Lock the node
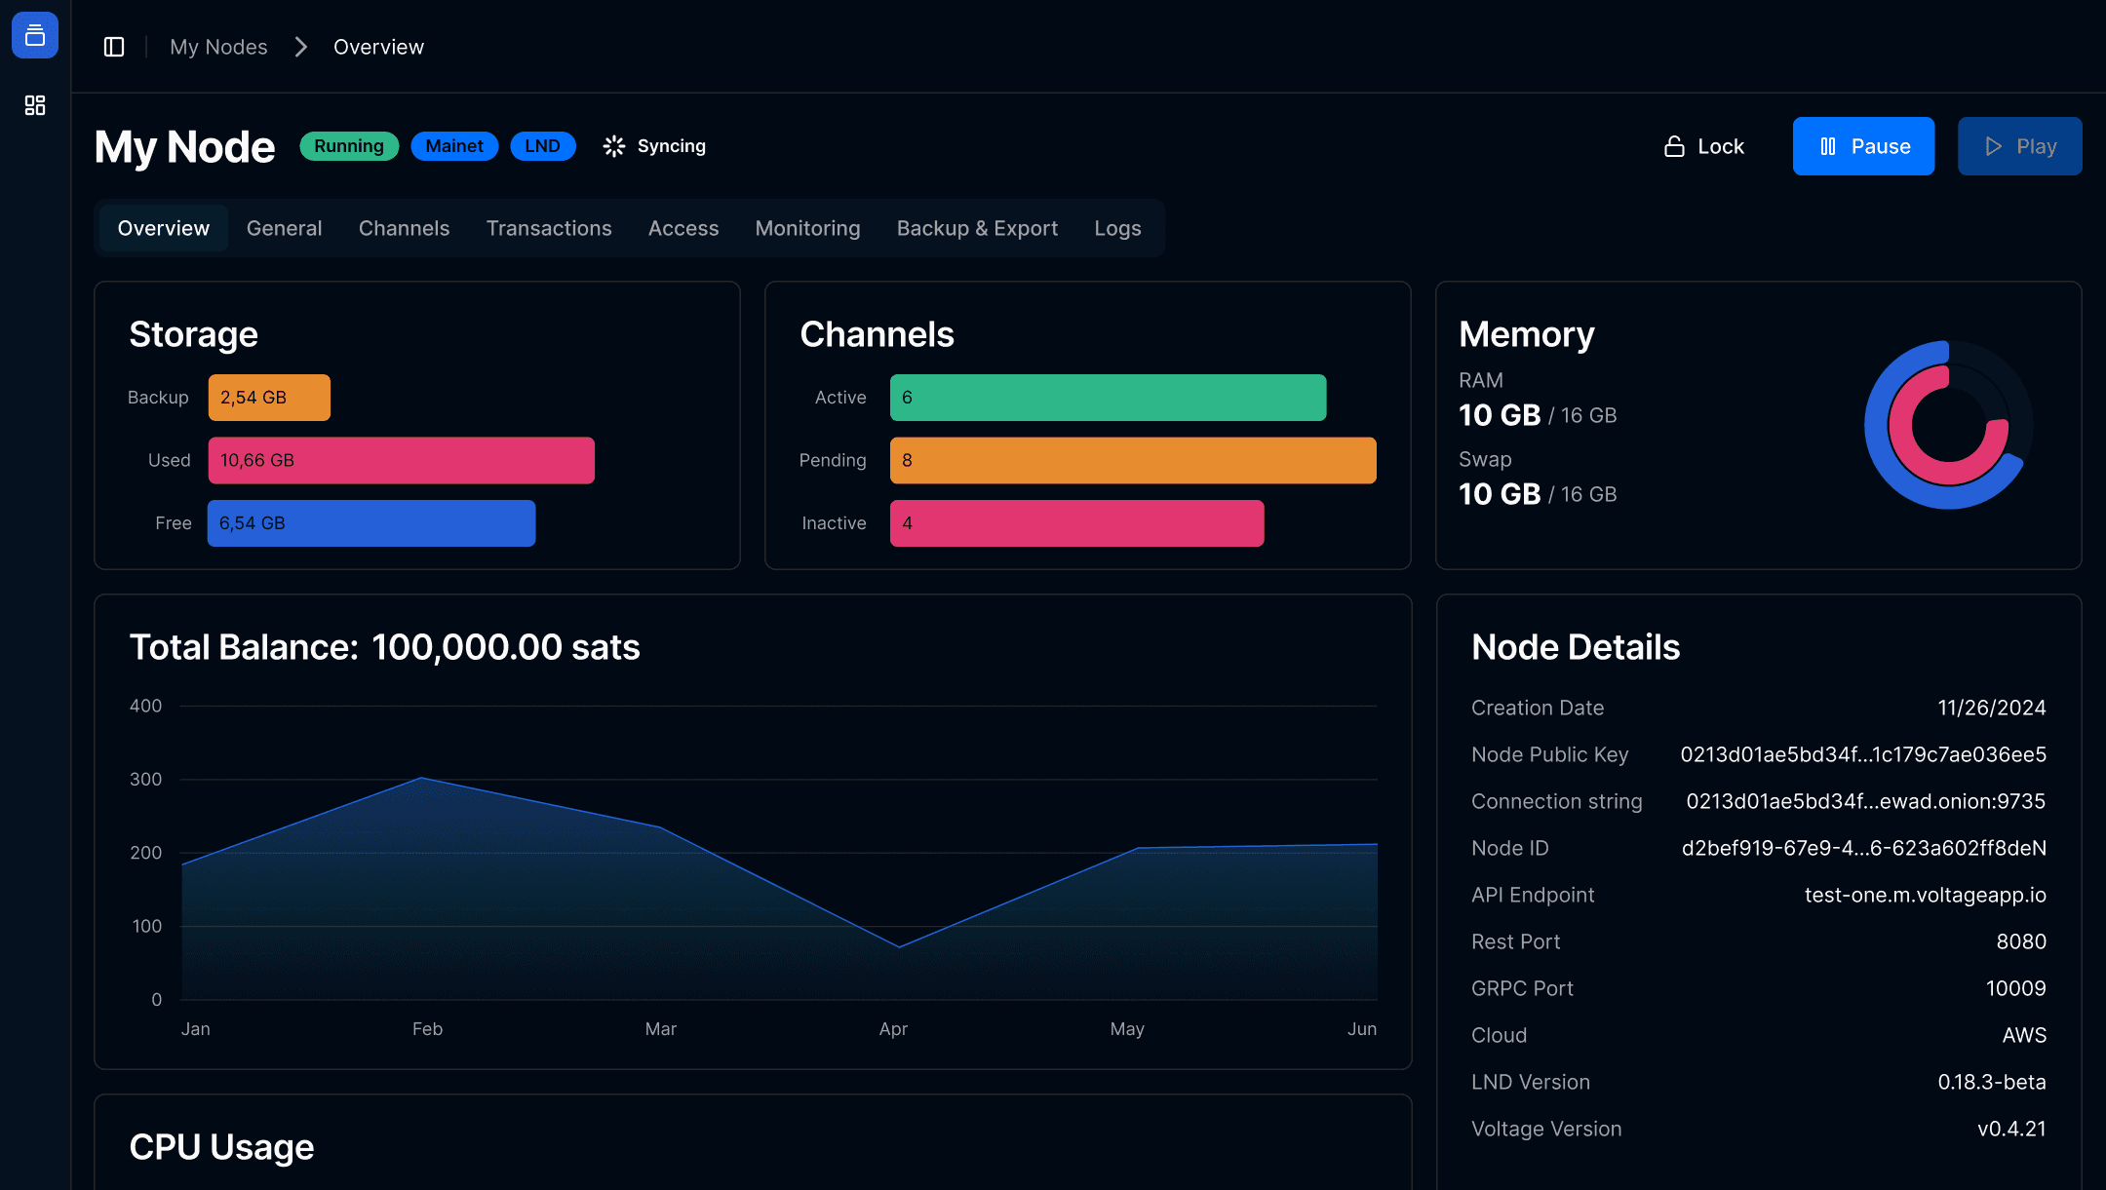Image resolution: width=2106 pixels, height=1190 pixels. (x=1703, y=146)
